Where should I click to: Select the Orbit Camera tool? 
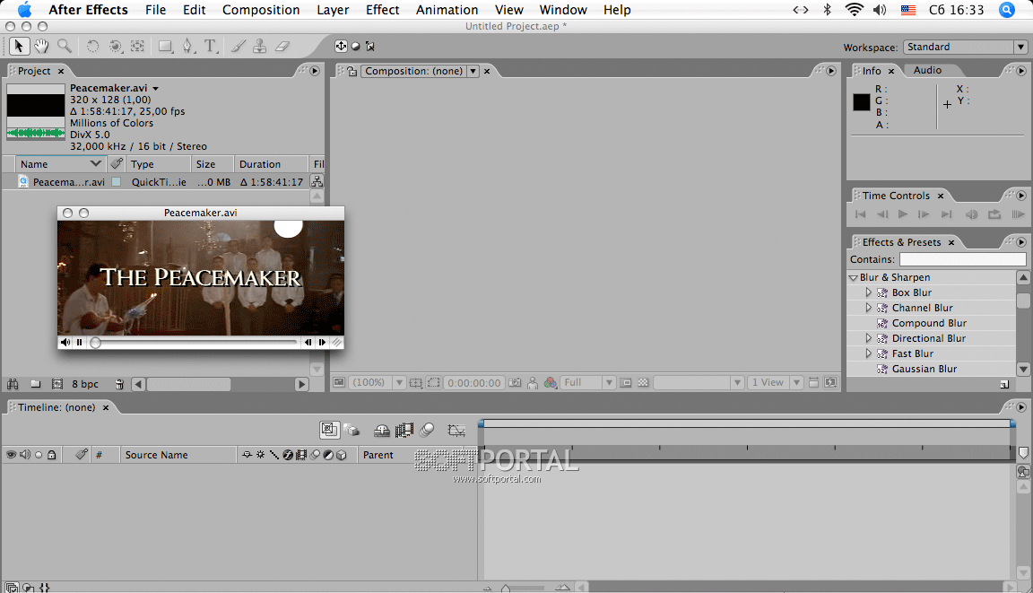116,46
